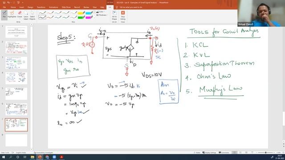Viewport: 285px width, 160px height.
Task: Adjust the zoom slider handle
Action: coord(266,152)
